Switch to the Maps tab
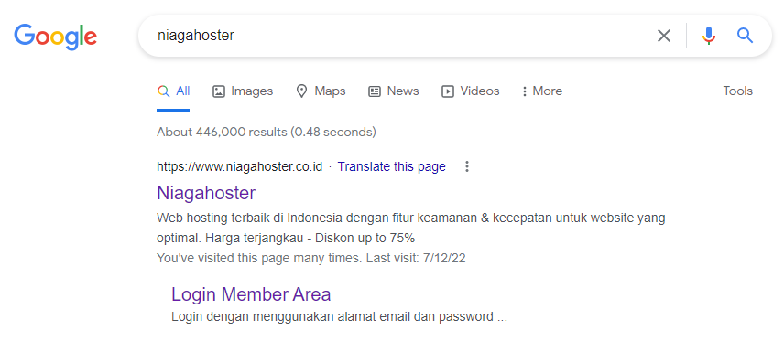 [321, 91]
